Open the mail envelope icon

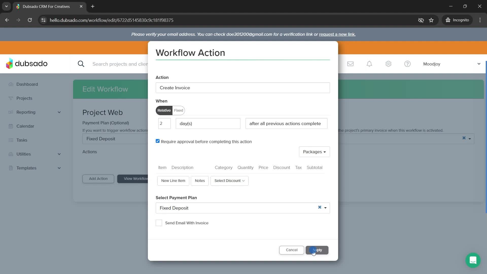tap(350, 64)
